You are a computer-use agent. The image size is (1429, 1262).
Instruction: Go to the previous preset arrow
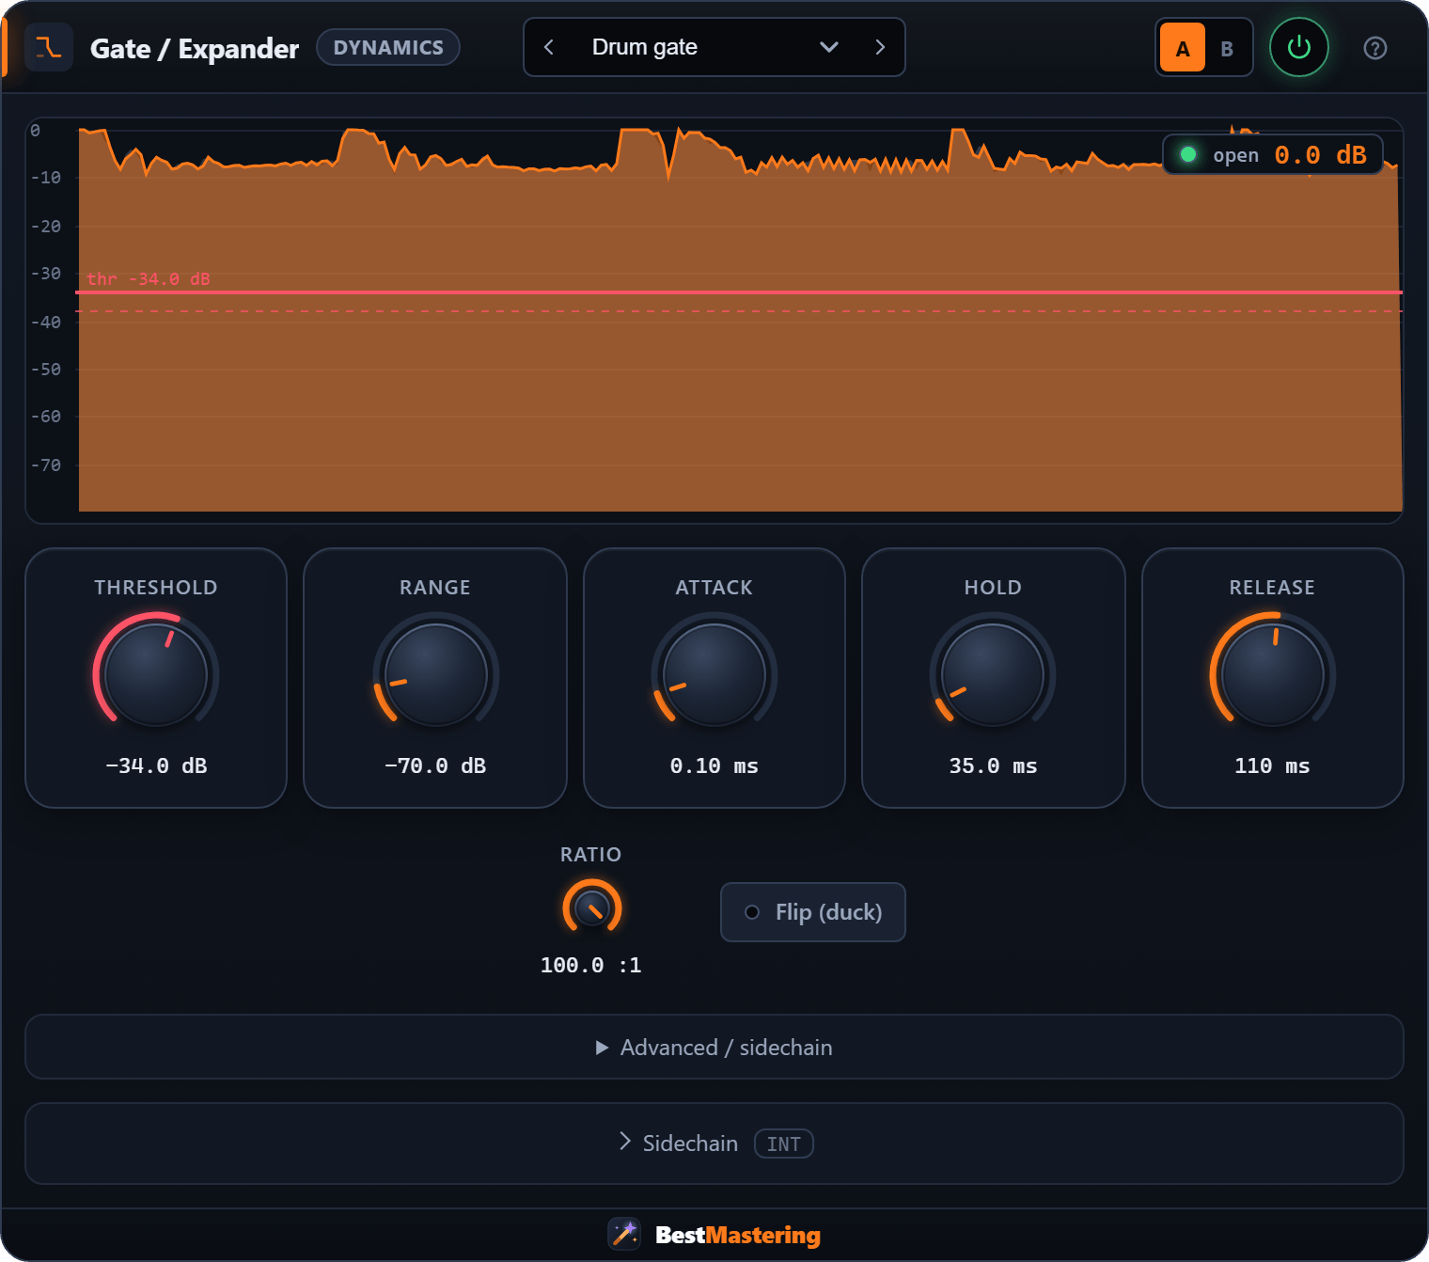pyautogui.click(x=549, y=47)
